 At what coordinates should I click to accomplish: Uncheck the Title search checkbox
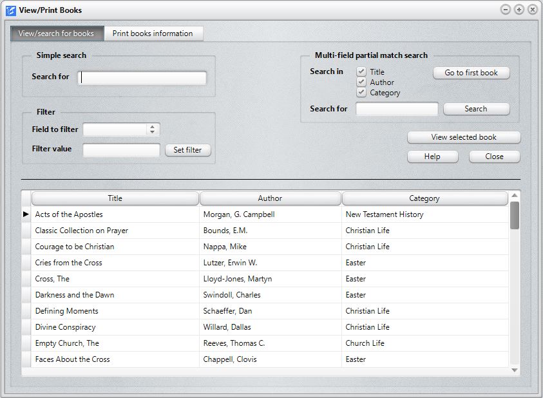361,72
